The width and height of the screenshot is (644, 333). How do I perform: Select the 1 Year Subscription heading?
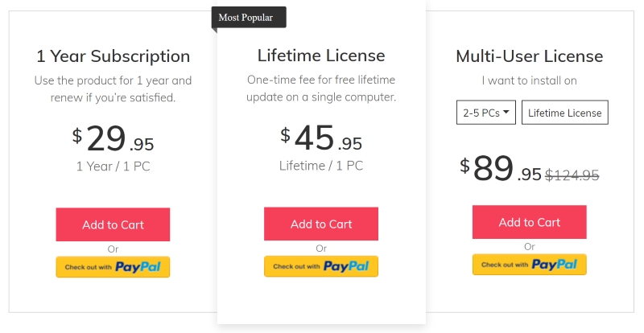(113, 56)
